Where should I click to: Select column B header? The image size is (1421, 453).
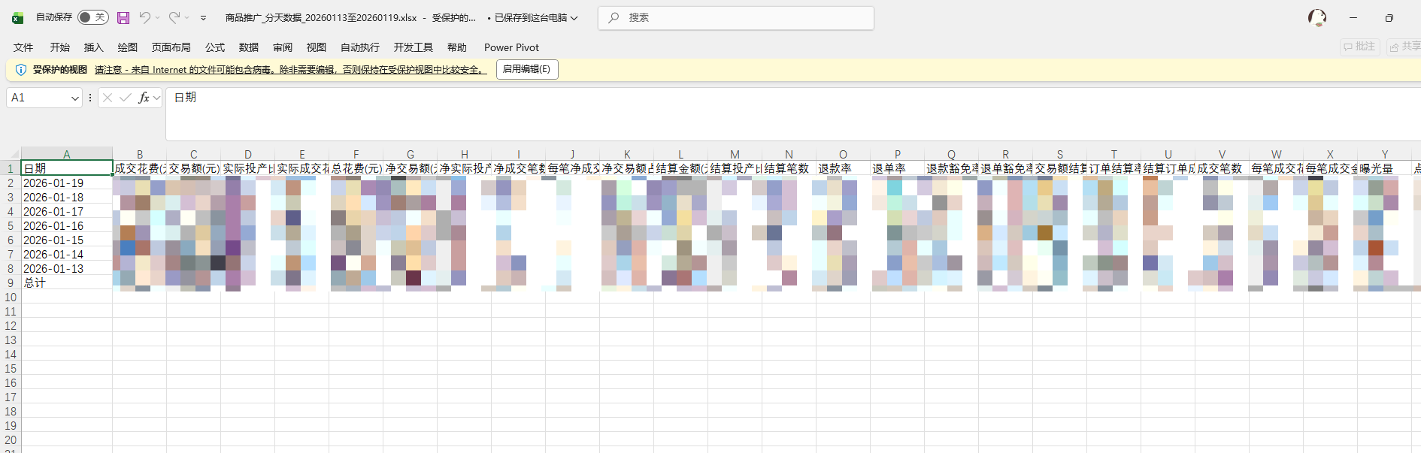[140, 154]
